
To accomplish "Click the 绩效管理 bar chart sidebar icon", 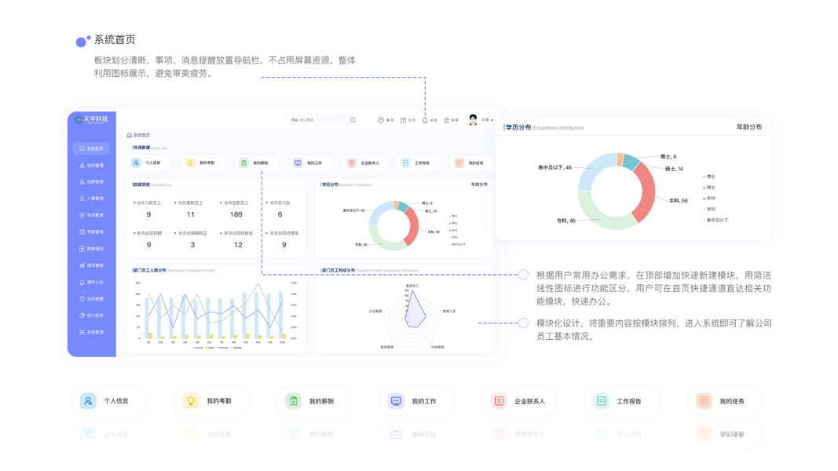I will pyautogui.click(x=82, y=265).
